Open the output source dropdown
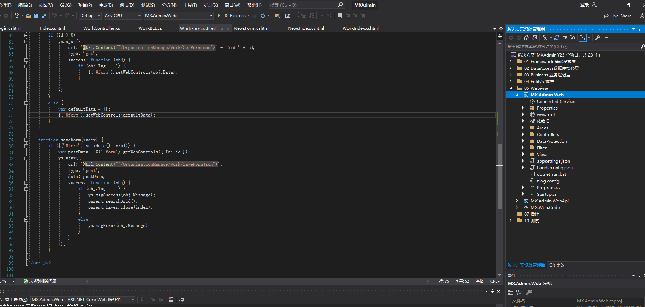This screenshot has height=307, width=645. [83, 300]
